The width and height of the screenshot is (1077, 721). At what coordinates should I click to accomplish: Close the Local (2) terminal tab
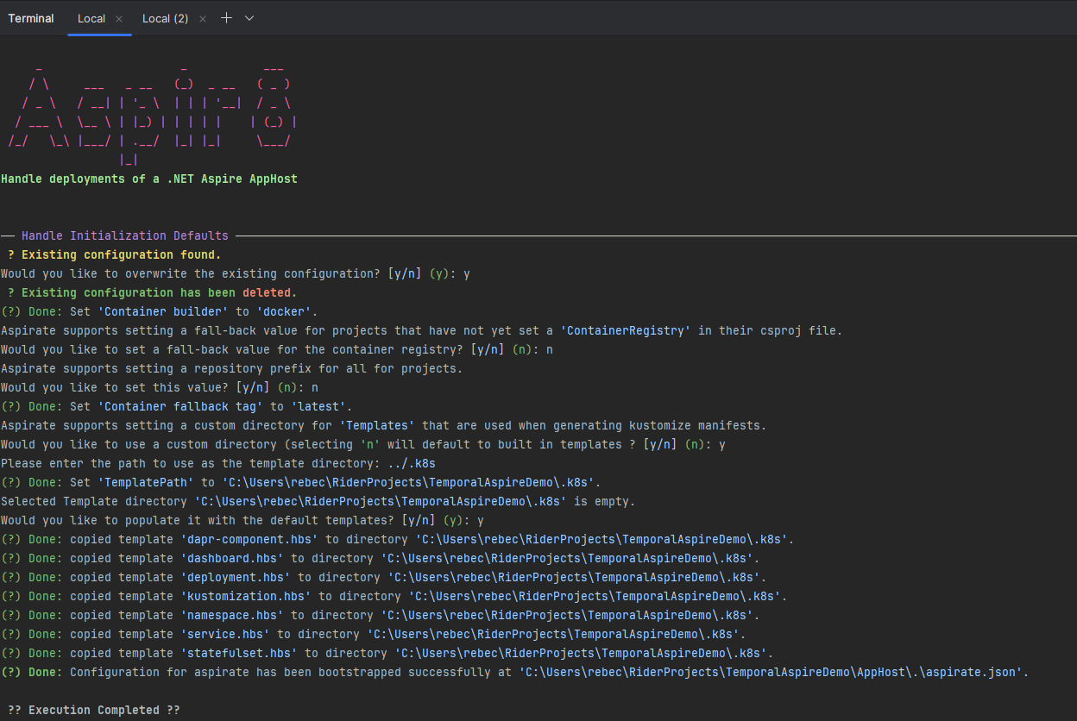point(202,19)
